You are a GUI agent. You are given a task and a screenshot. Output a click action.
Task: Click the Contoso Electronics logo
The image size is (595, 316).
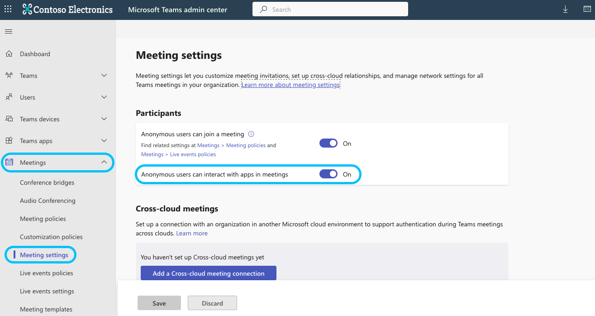67,10
